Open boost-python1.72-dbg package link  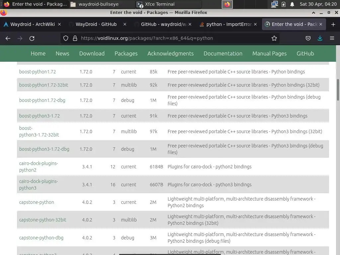click(x=42, y=100)
